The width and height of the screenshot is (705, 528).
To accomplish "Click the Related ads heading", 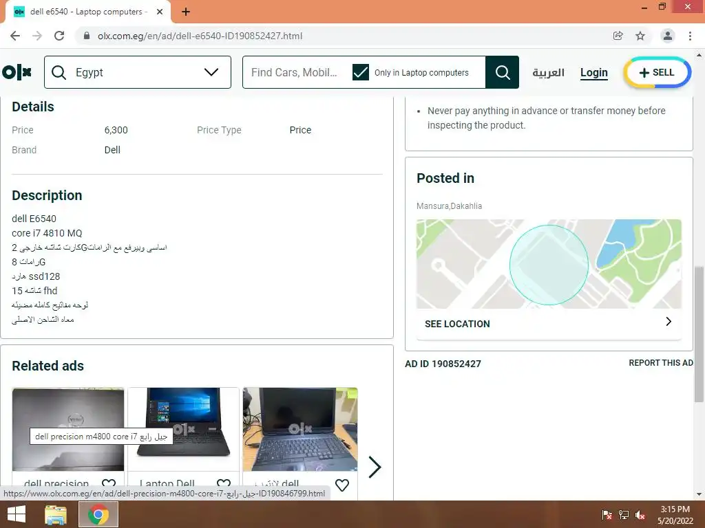I will [48, 366].
